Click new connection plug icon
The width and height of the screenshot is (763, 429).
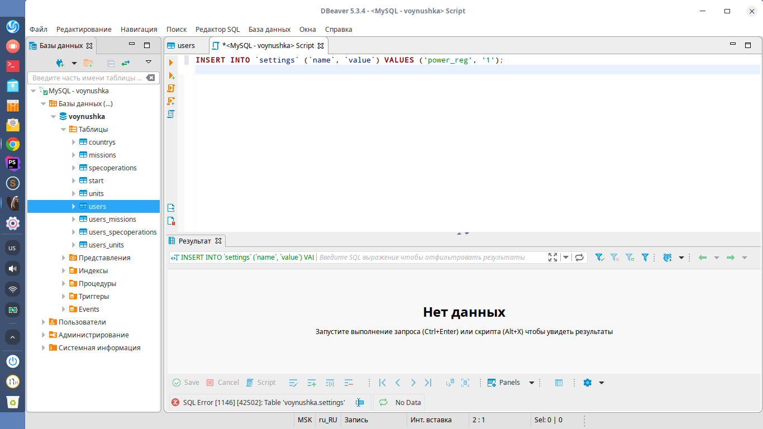60,63
